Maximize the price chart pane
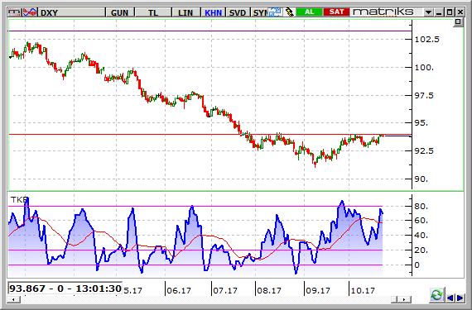 point(458,21)
